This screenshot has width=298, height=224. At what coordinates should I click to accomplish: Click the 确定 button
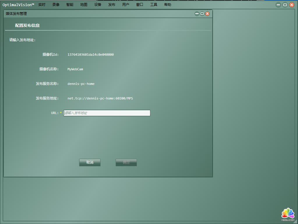126,162
